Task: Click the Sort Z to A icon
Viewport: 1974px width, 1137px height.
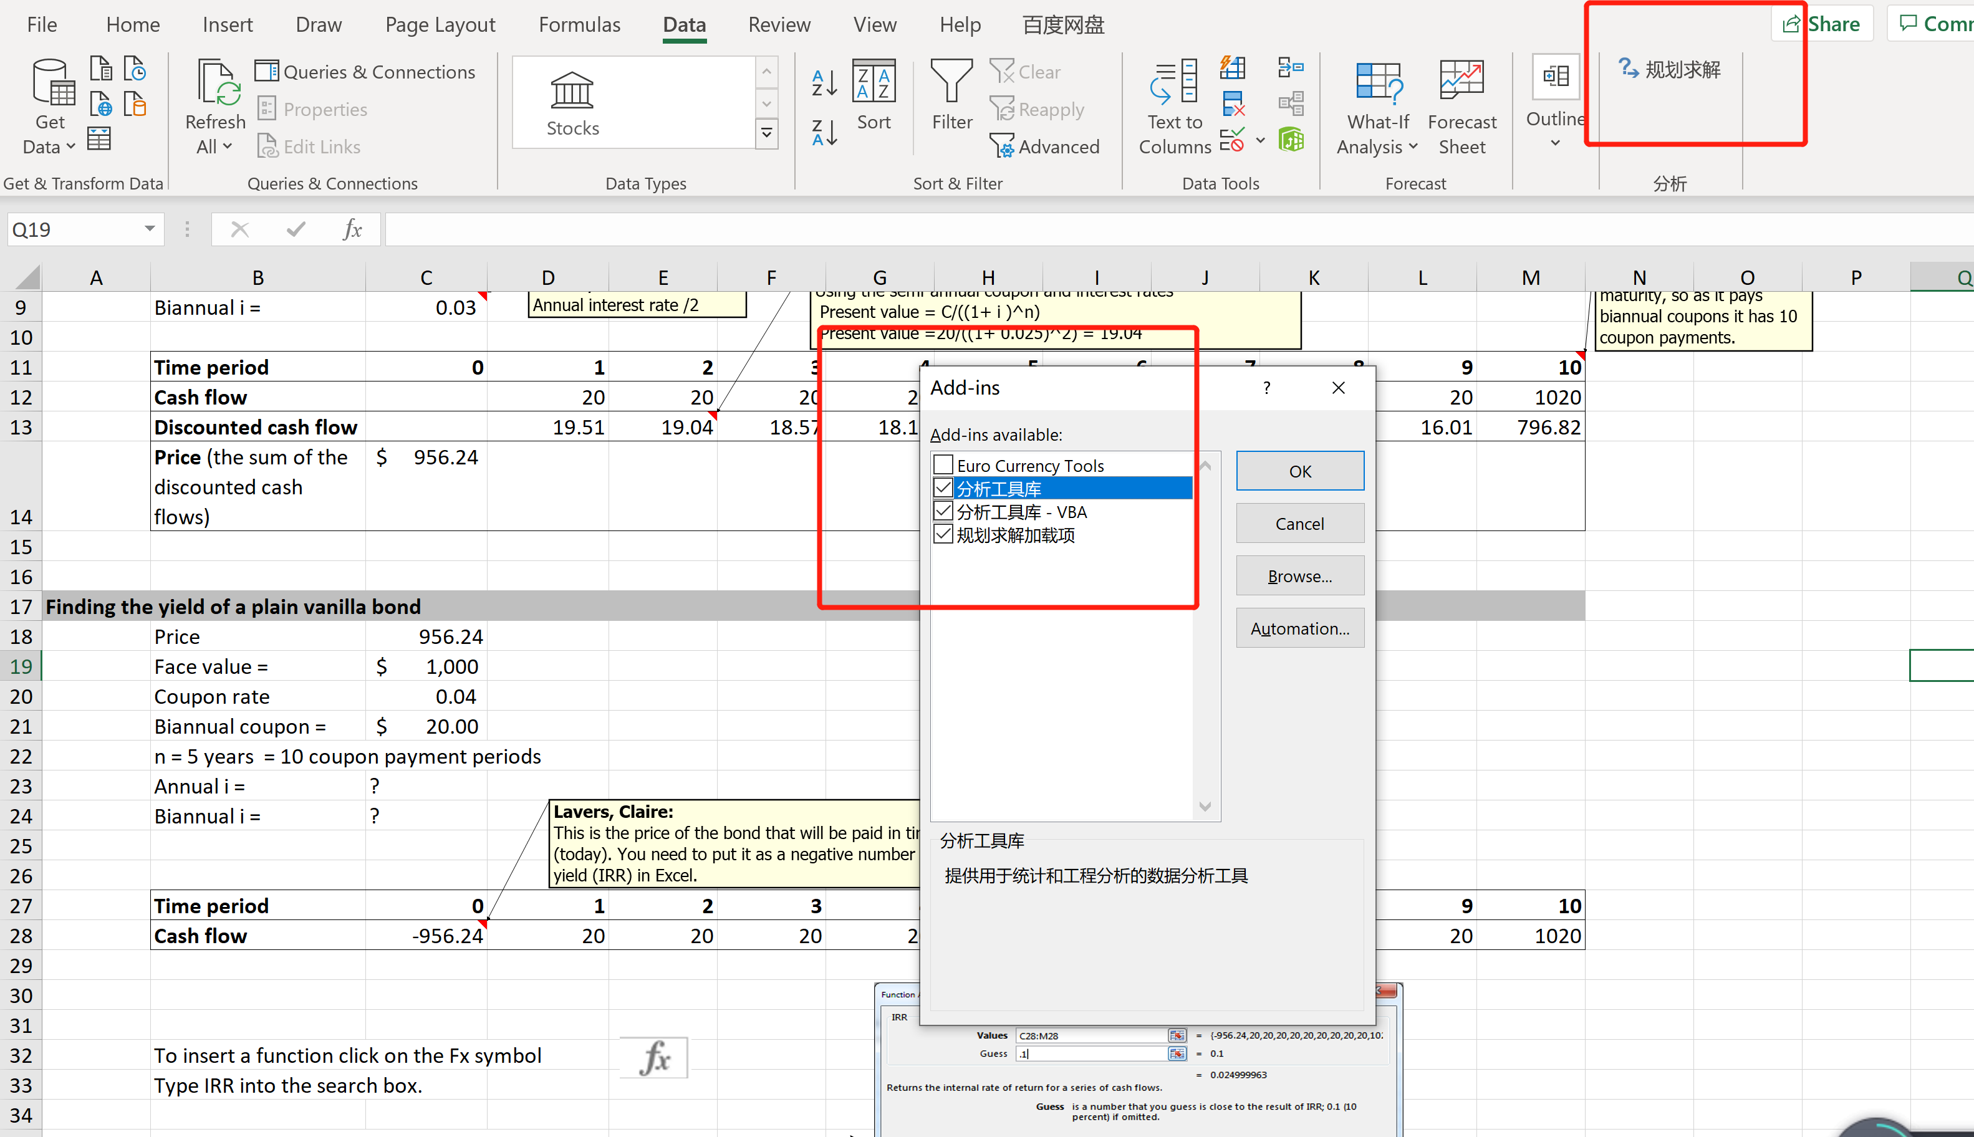Action: coord(824,133)
